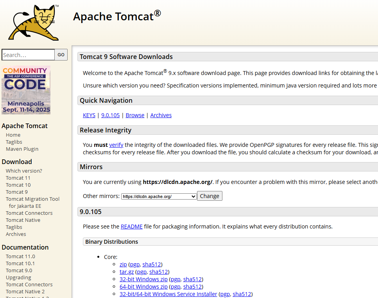Download the Core tar.gz distribution
Screen dimensions: 378x298
pyautogui.click(x=127, y=272)
